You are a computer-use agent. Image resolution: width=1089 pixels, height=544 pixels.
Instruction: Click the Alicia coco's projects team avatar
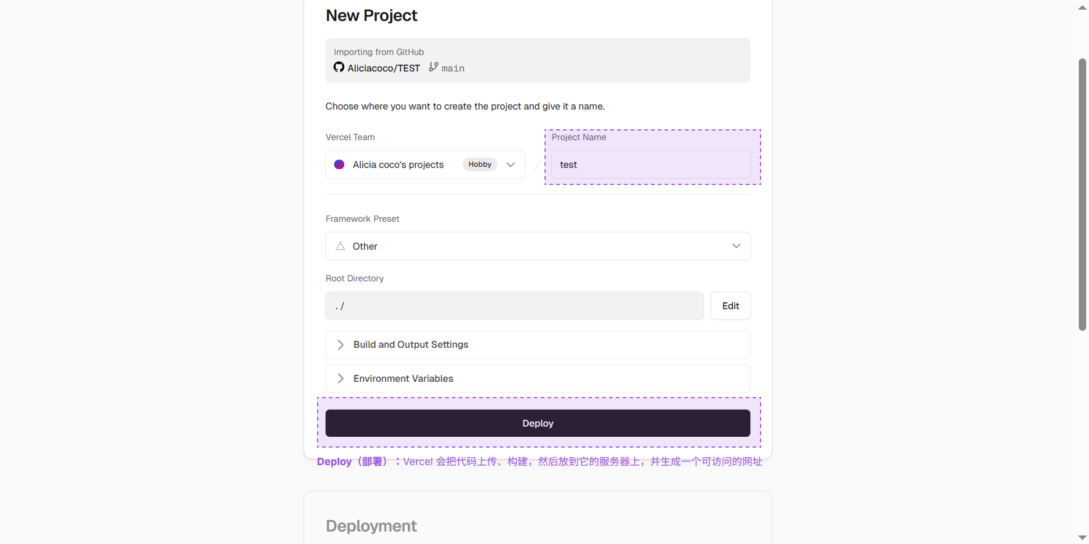tap(339, 165)
